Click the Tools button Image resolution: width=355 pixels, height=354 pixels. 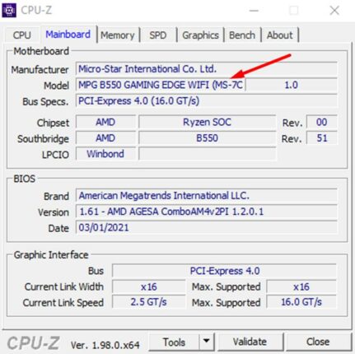[x=174, y=342]
